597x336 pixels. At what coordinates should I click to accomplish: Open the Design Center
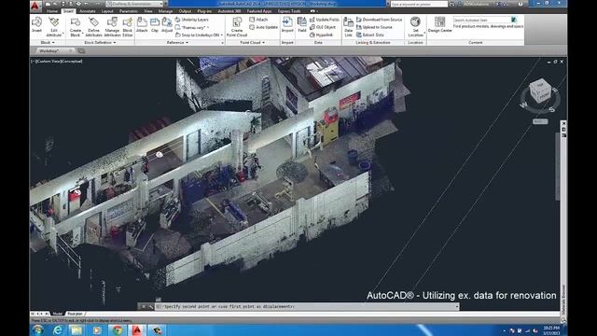(439, 25)
